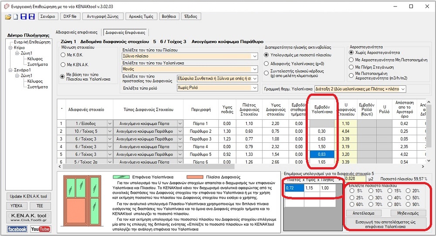
Task: Click the Παράθυρο 3 description cell
Action: coord(201,139)
